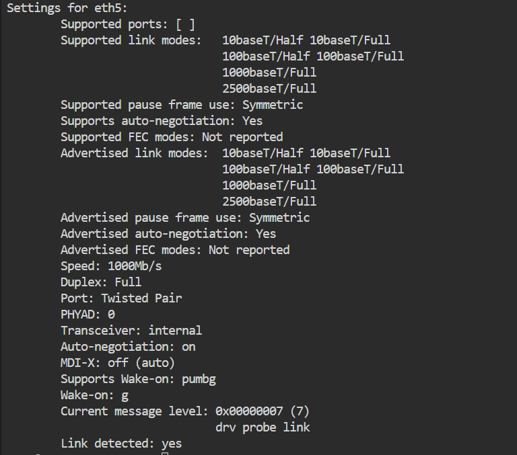Select the 'Supports auto-negotiation: Yes' line

(162, 121)
